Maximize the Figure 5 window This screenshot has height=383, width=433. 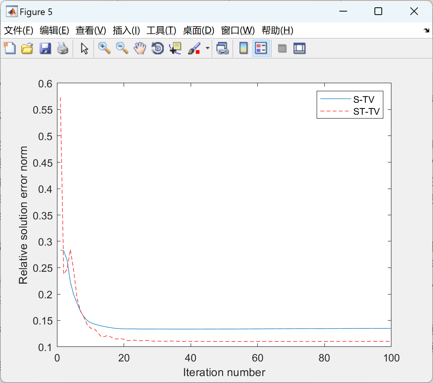tap(378, 11)
